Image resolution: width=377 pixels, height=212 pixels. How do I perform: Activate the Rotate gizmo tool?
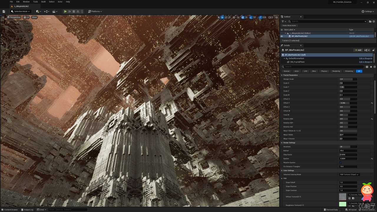pyautogui.click(x=226, y=17)
